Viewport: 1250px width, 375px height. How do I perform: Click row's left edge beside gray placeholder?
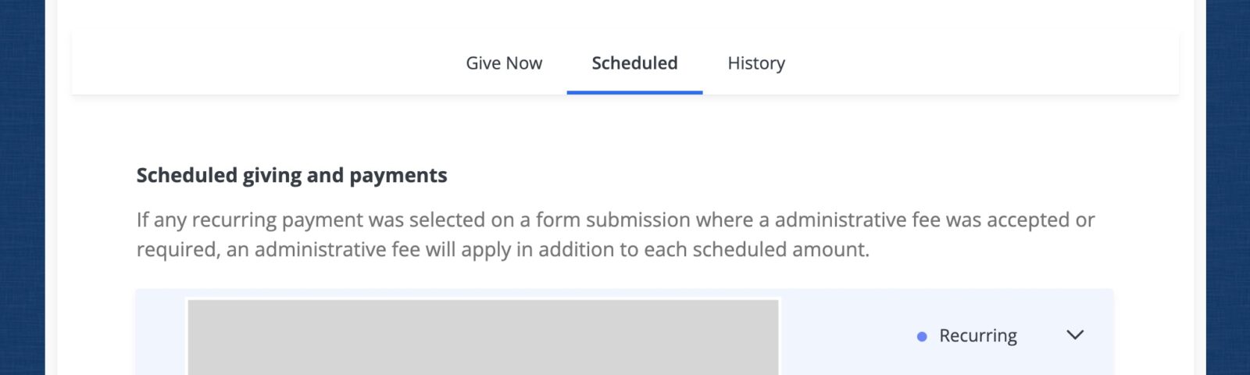click(161, 337)
